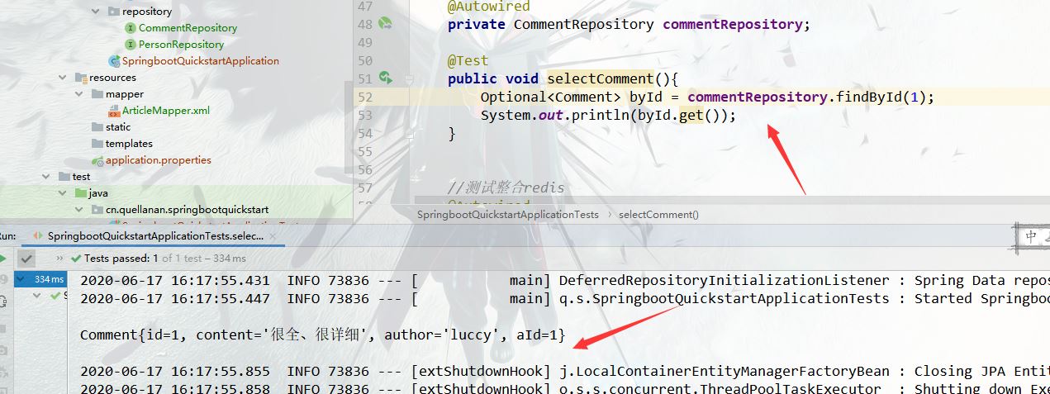Click the SpringbootQuickstartApplication class icon
Viewport: 1050px width, 394px height.
114,61
